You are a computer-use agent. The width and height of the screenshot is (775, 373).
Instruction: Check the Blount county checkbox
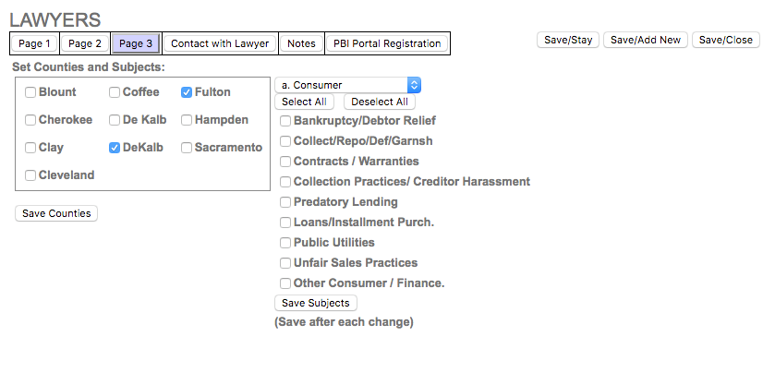pyautogui.click(x=30, y=92)
